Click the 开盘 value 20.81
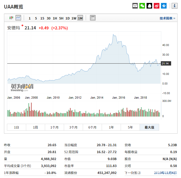This screenshot has width=181, height=178. (x=52, y=152)
